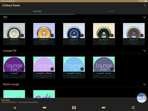The height and width of the screenshot is (111, 148).
Task: Click the 'Lounge FM' section header title
Action: [10, 51]
